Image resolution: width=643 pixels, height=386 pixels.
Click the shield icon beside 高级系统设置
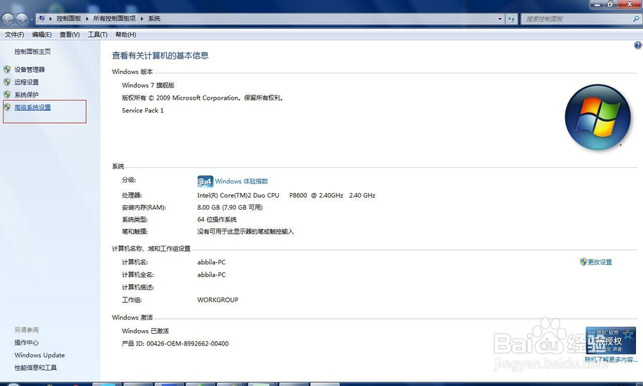tap(7, 107)
